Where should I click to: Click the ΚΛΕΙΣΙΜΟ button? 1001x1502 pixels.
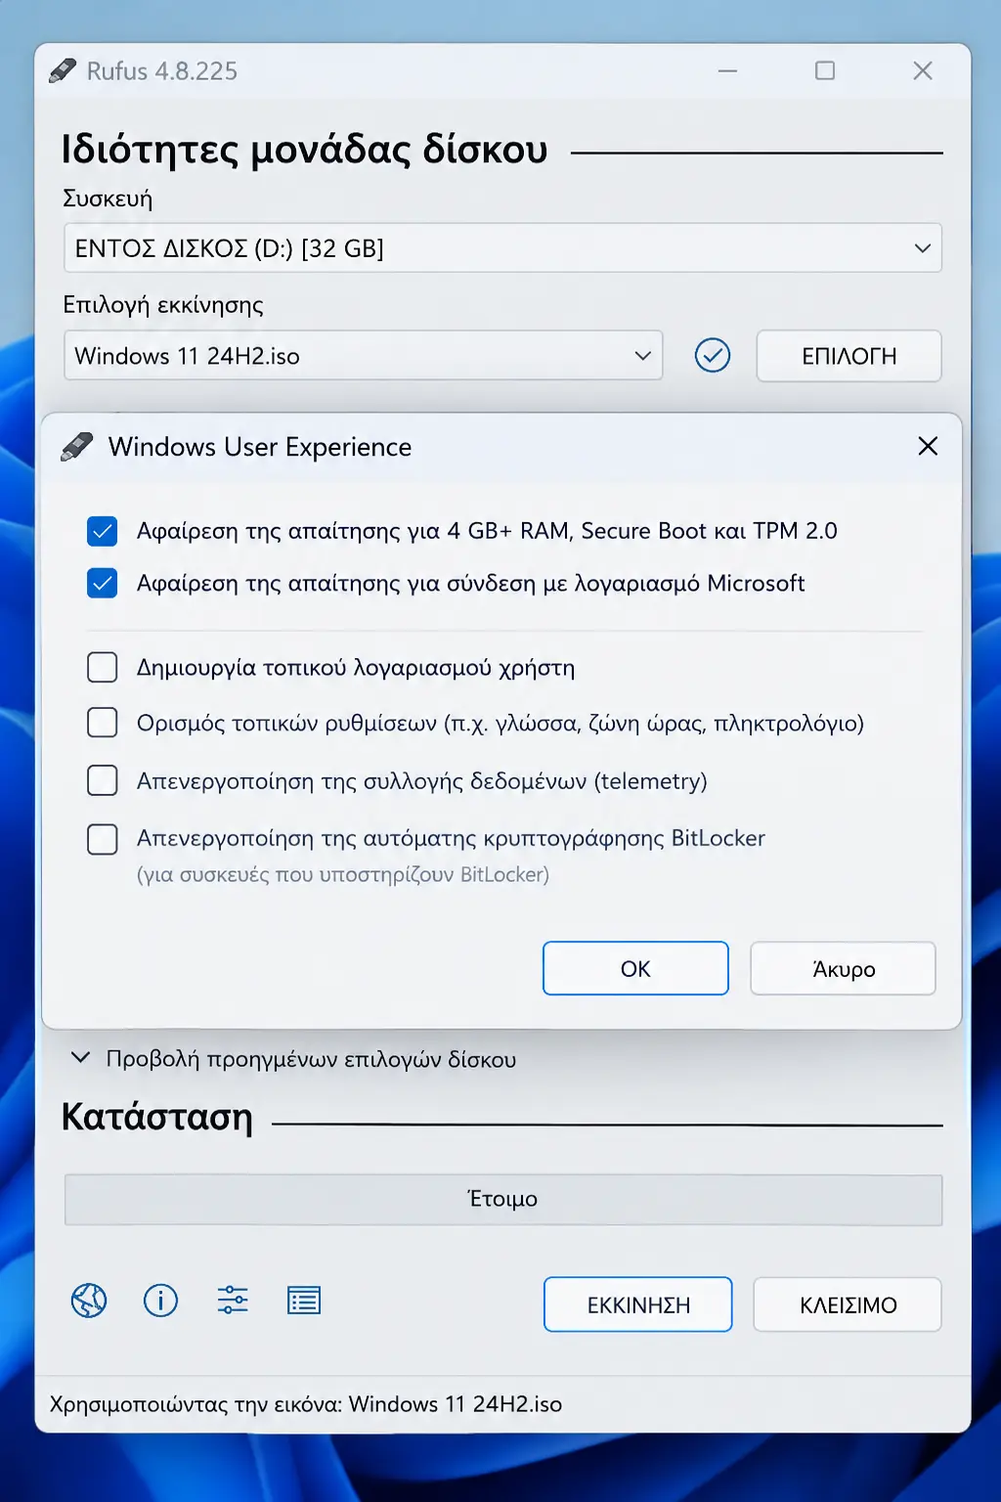tap(848, 1304)
